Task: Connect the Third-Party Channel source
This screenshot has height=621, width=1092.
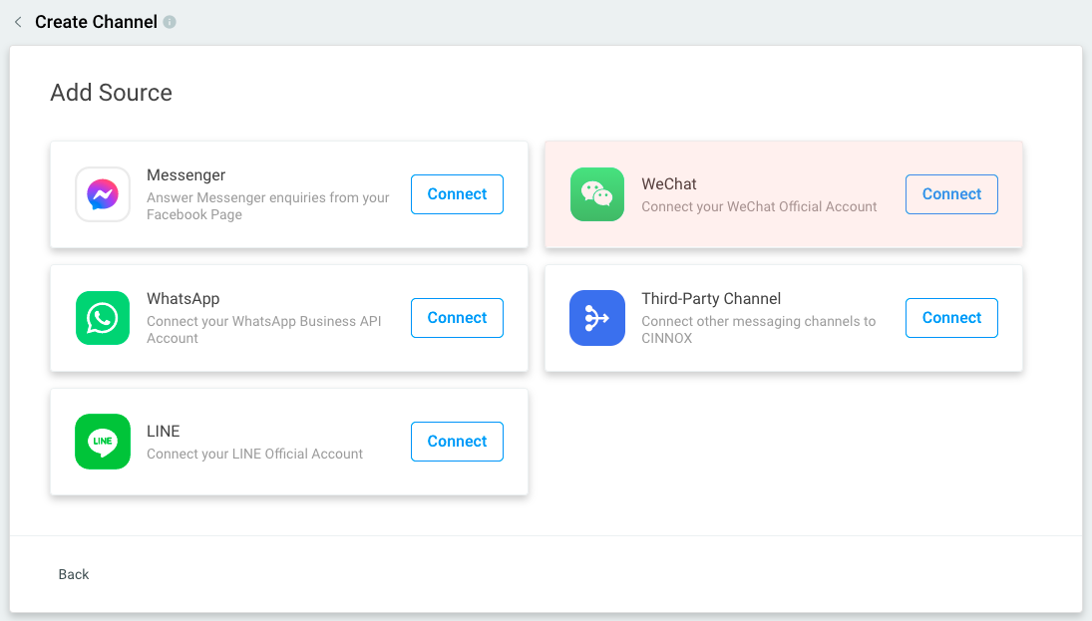Action: 951,317
